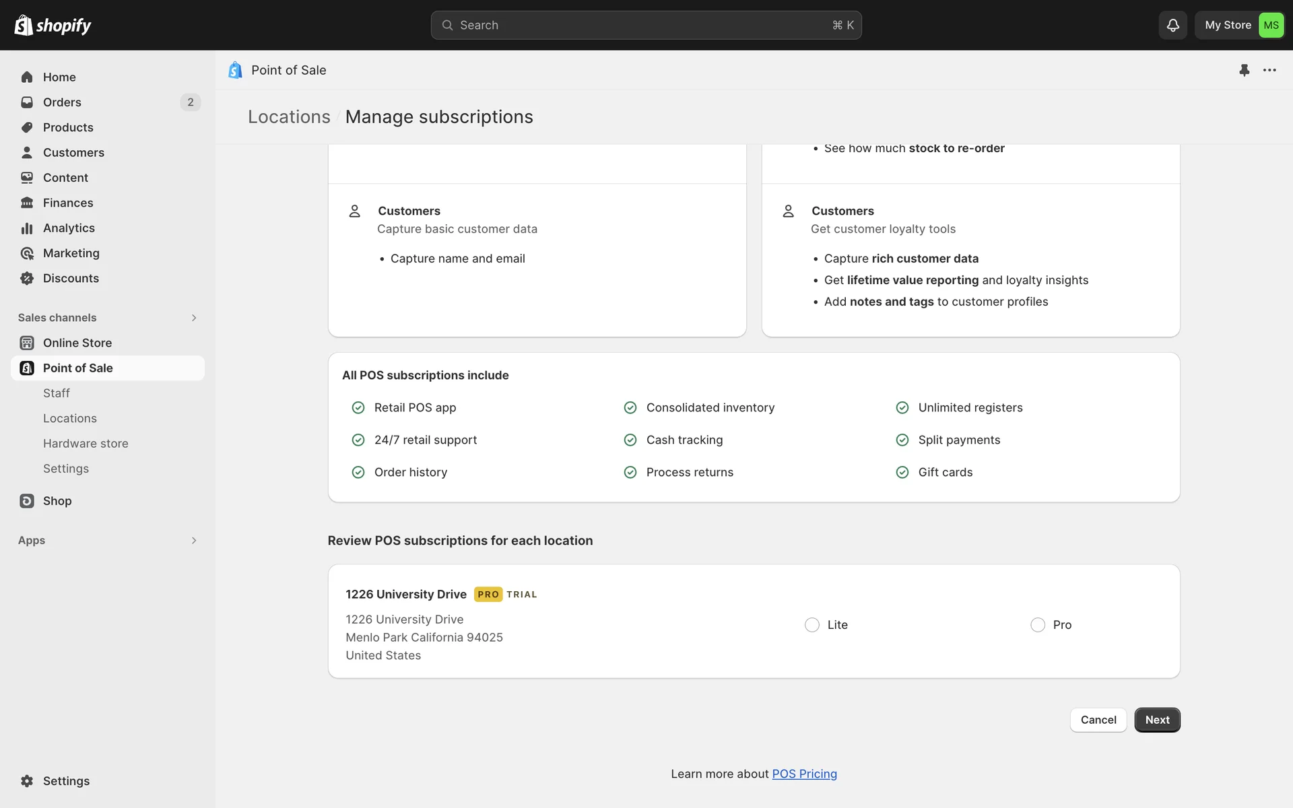Navigate back via Locations breadcrumb
The image size is (1293, 808).
(289, 117)
